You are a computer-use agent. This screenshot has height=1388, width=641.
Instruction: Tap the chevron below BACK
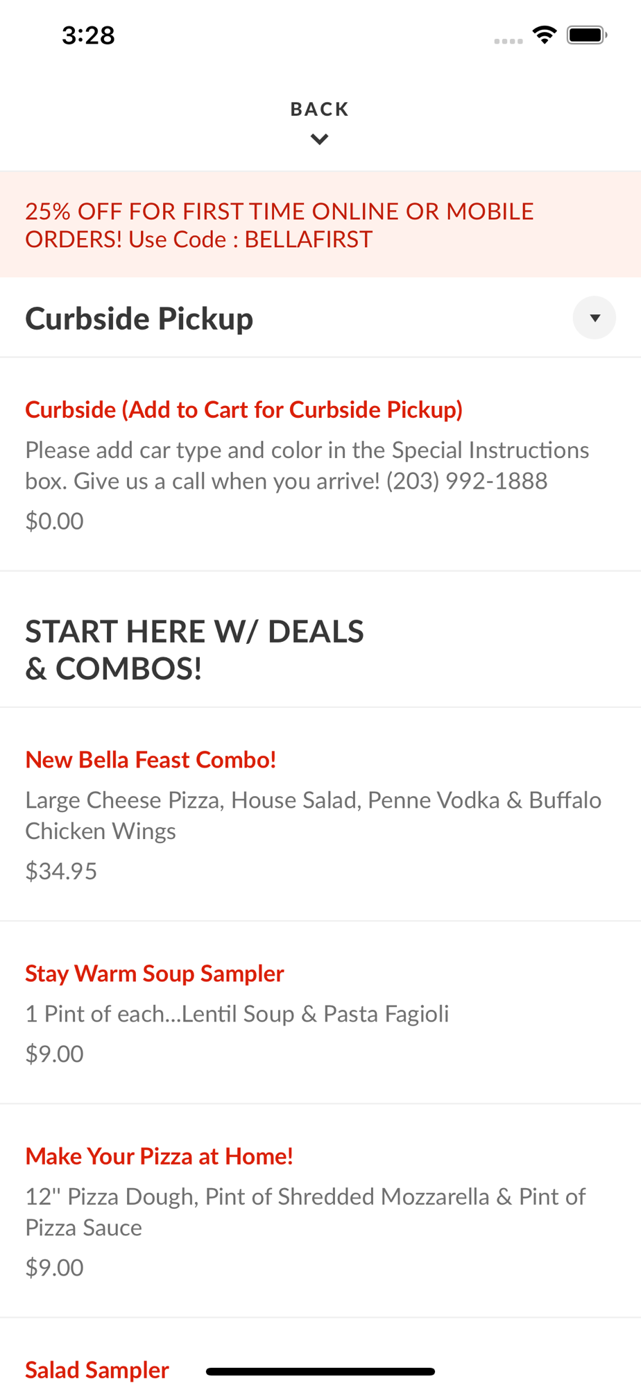[x=319, y=139]
